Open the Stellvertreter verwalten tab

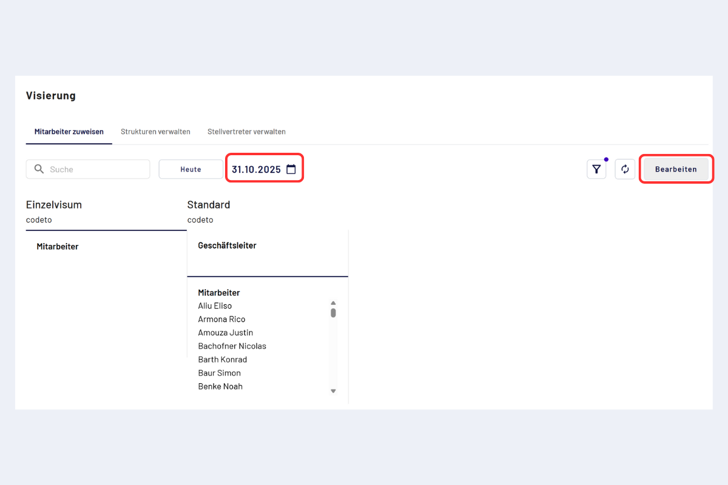246,132
